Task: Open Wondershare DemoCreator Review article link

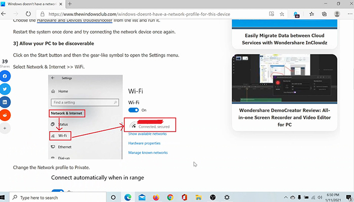Action: (x=284, y=118)
